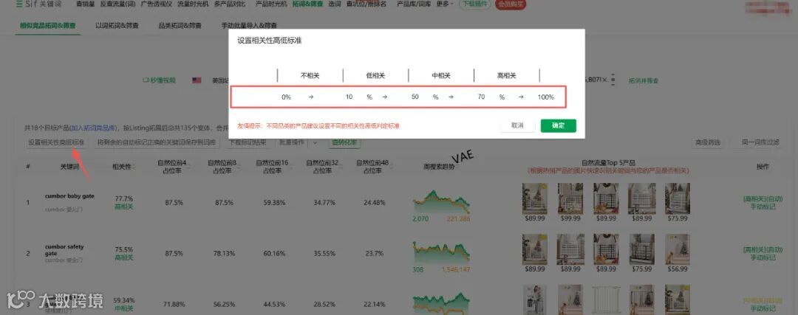798x315 pixels.
Task: Open the $99.99 product thumbnail, baby gate row
Action: click(x=570, y=199)
